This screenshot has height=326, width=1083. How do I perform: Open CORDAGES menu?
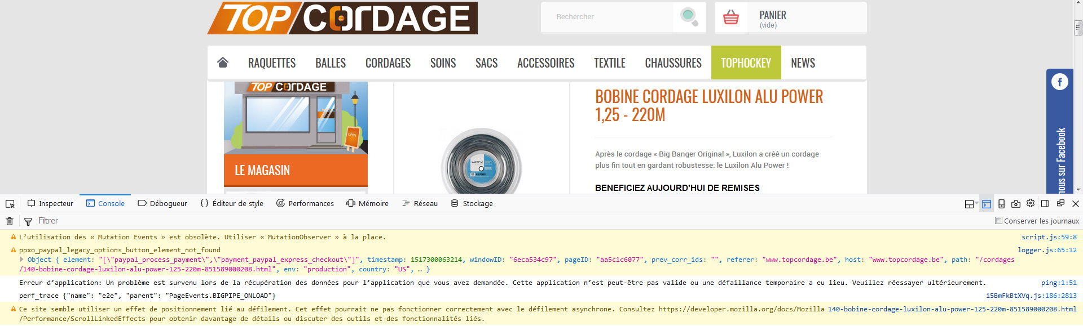(x=388, y=63)
